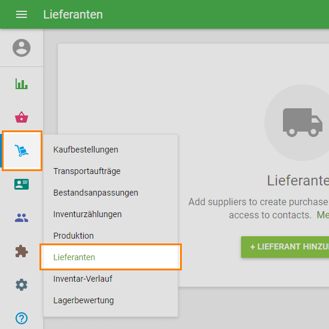Open the pink shopping basket items icon
Image resolution: width=329 pixels, height=329 pixels.
point(22,117)
